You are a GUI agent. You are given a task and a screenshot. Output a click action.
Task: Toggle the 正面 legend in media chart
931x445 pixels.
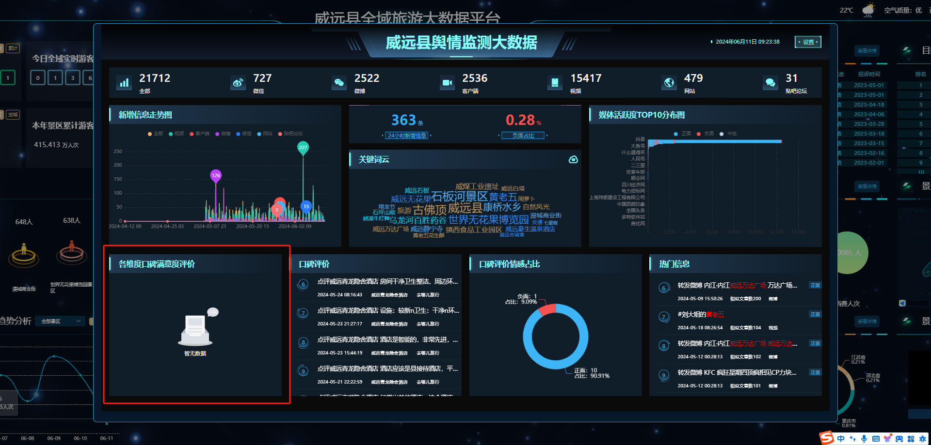point(683,134)
